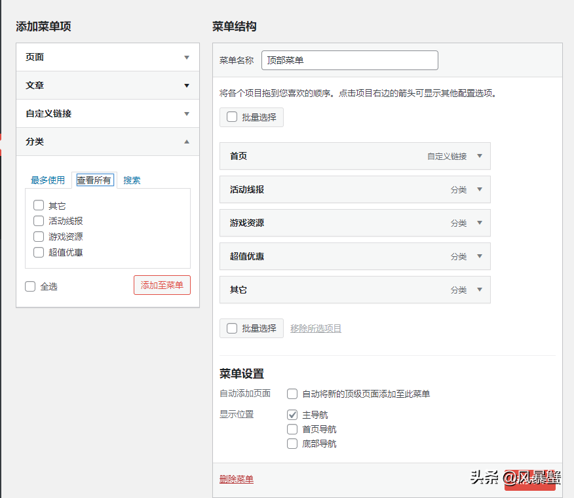
Task: Select the 活动线报 menu item bar
Action: tap(354, 189)
